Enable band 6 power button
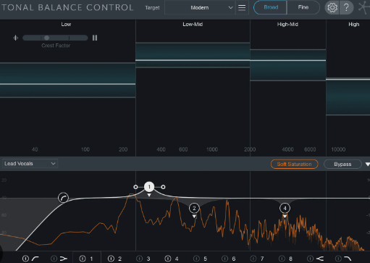 coord(224,259)
